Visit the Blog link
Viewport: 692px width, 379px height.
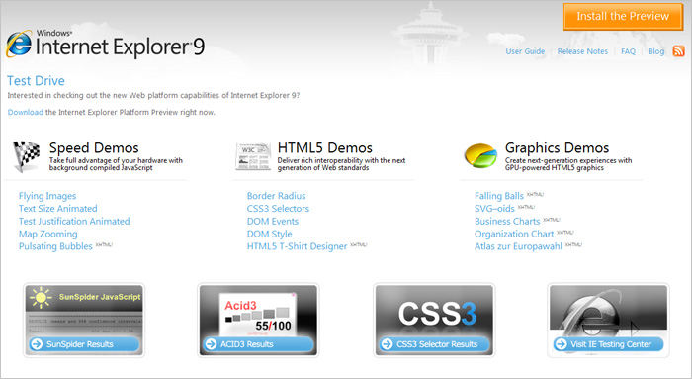[x=656, y=51]
